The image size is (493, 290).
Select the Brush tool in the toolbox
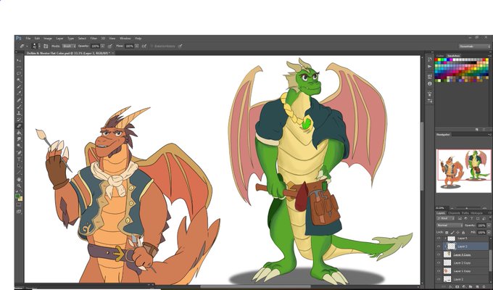[19, 107]
